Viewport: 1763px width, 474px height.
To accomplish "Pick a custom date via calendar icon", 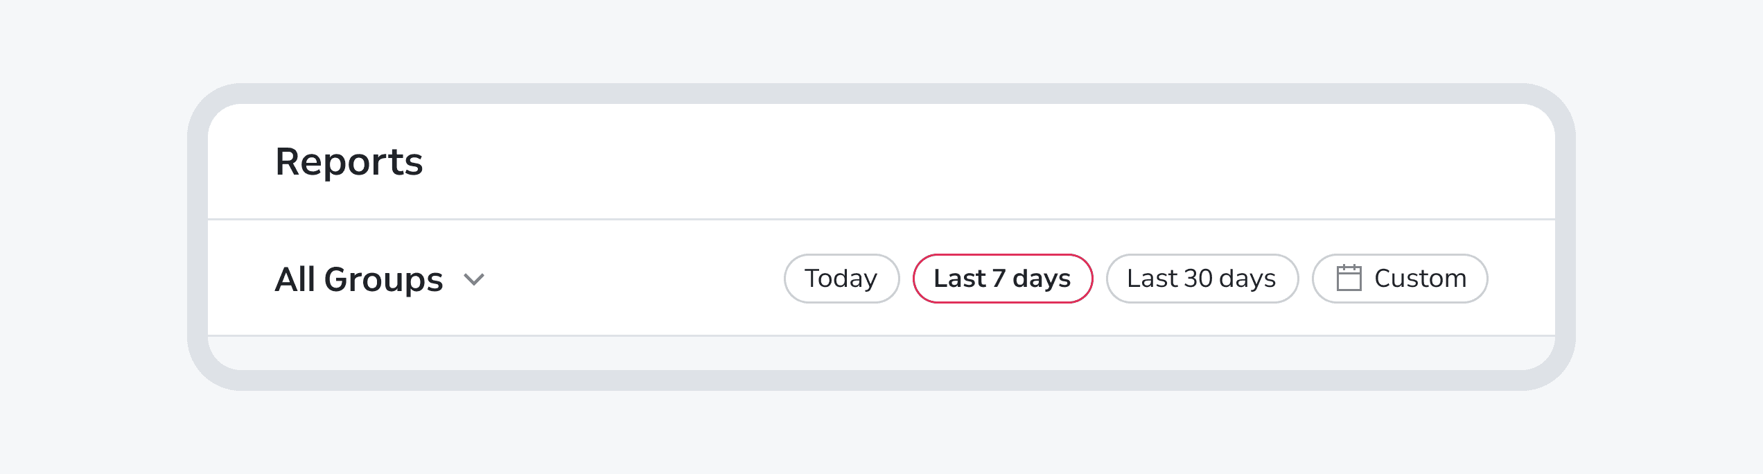I will point(1349,278).
